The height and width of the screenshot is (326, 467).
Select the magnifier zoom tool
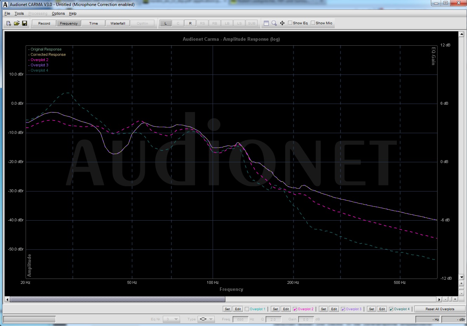(274, 23)
